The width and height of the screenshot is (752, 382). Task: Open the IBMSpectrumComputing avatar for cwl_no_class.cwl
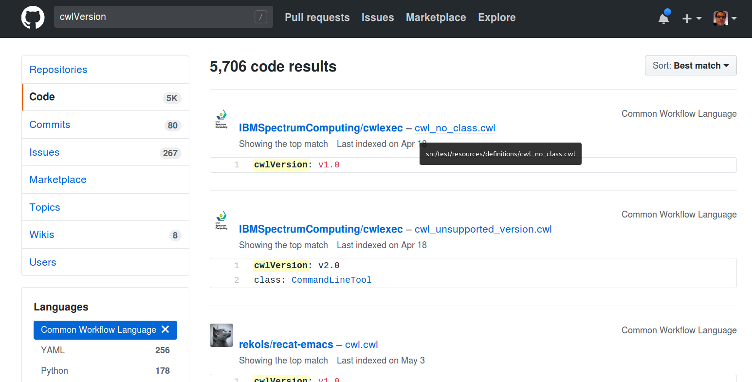[221, 119]
